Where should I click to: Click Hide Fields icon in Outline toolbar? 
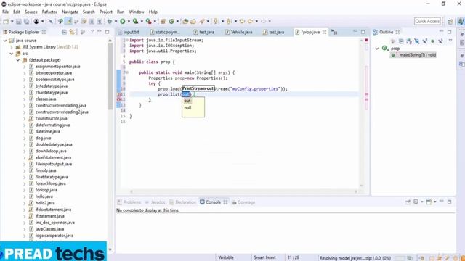(x=417, y=41)
